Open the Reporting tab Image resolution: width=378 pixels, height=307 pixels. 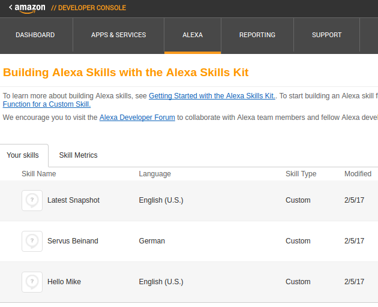257,35
